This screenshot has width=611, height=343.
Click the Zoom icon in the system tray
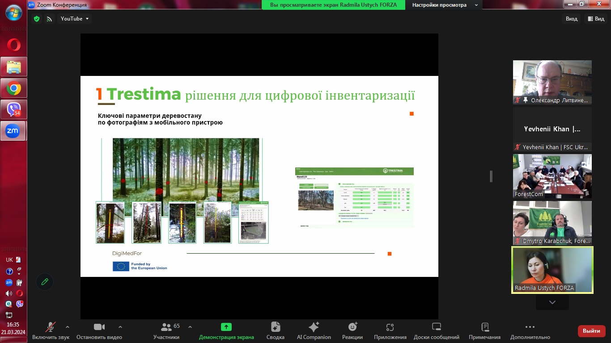(8, 282)
